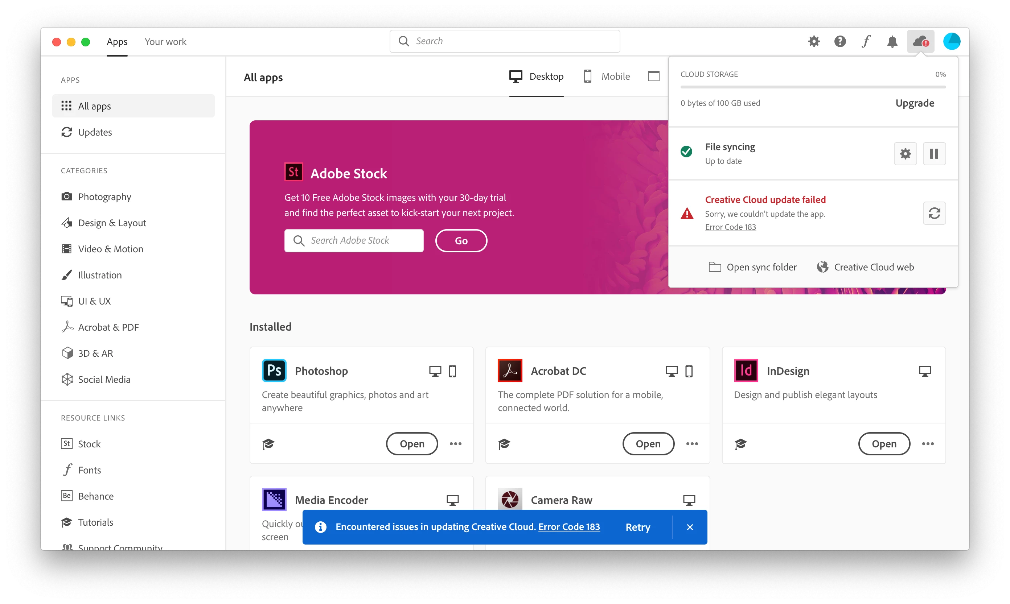Switch to the Mobile tab

[x=607, y=76]
